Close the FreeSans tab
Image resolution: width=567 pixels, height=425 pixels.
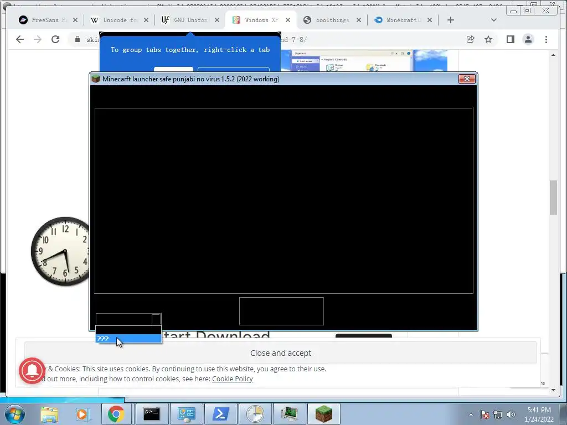point(75,20)
